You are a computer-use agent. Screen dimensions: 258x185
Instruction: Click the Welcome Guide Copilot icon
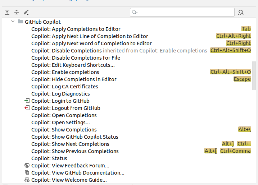[x=27, y=180]
